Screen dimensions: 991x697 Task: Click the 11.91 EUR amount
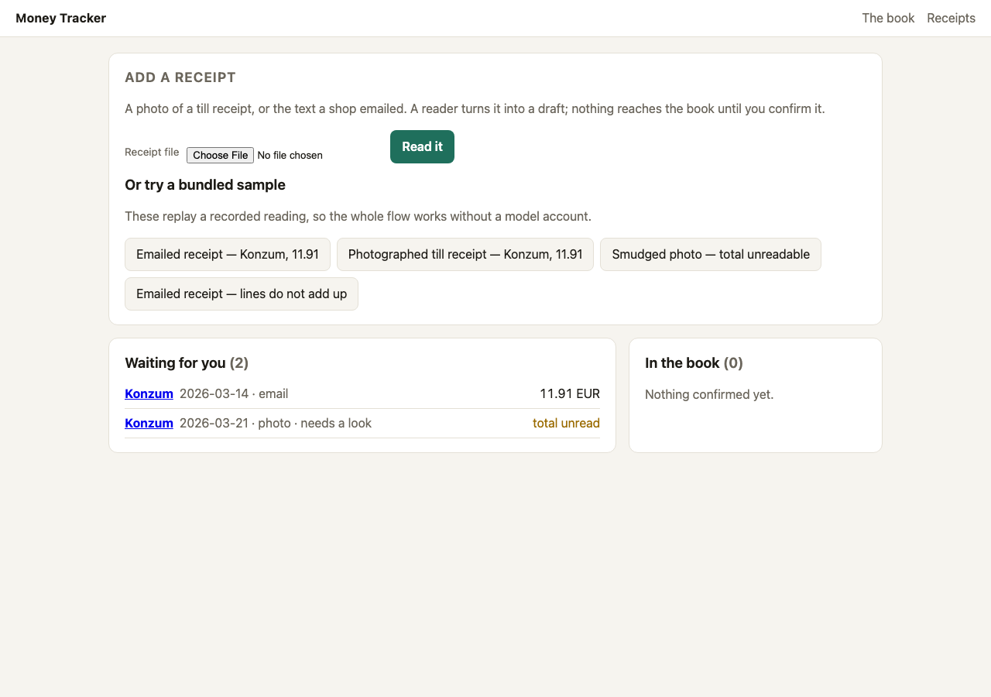[570, 393]
